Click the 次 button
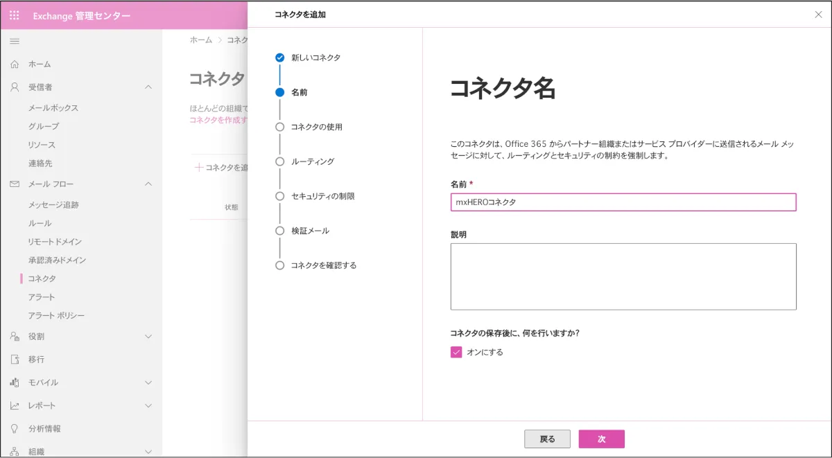This screenshot has width=832, height=458. [x=601, y=439]
